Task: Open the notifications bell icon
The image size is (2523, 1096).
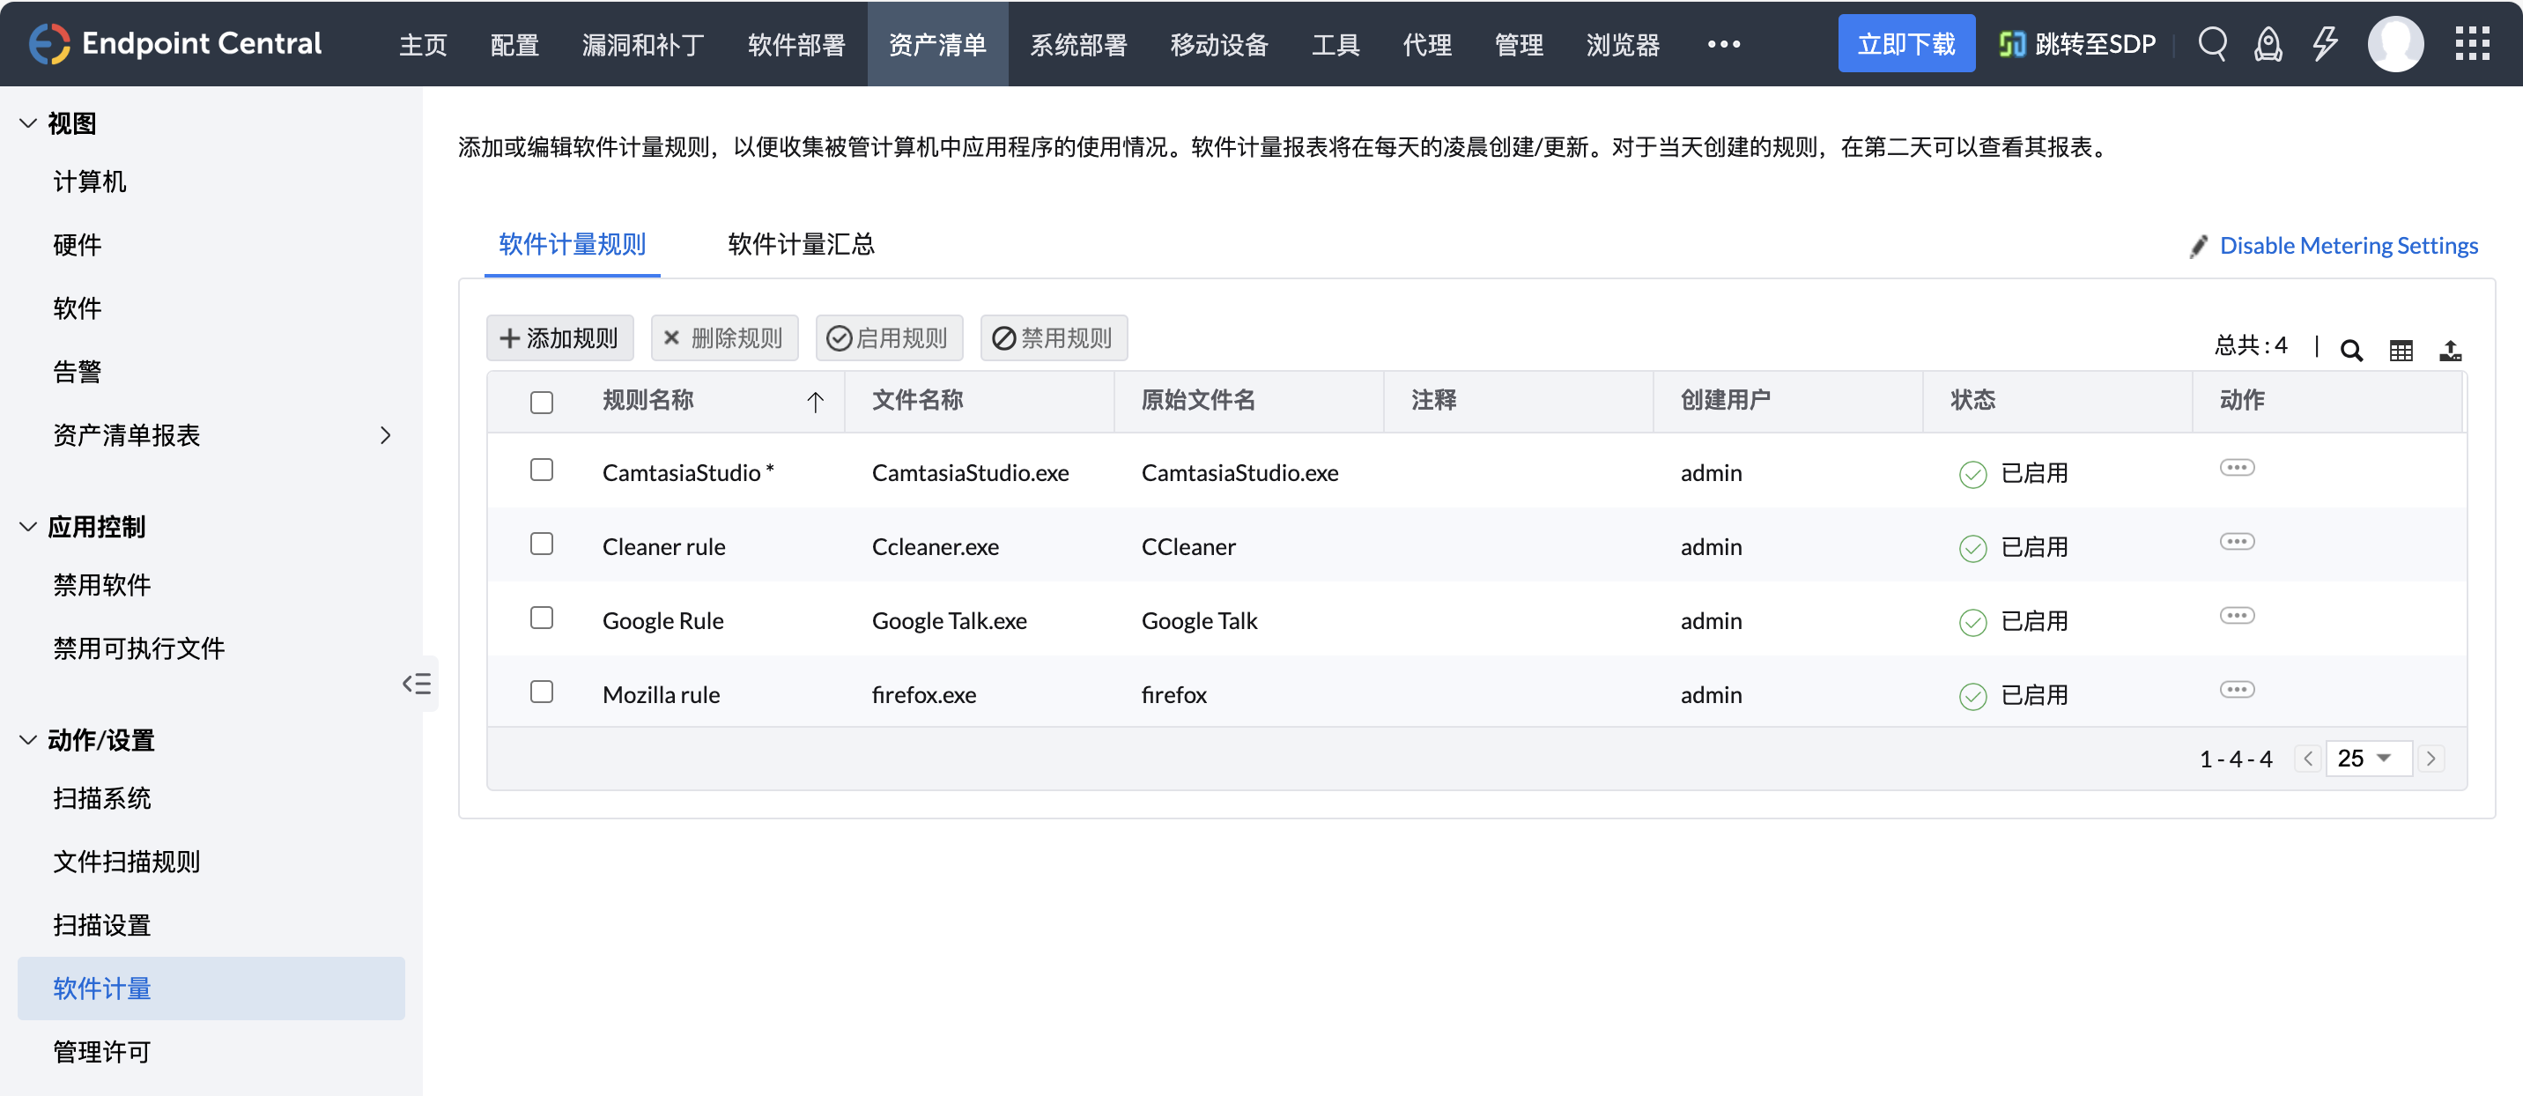Action: [2268, 43]
